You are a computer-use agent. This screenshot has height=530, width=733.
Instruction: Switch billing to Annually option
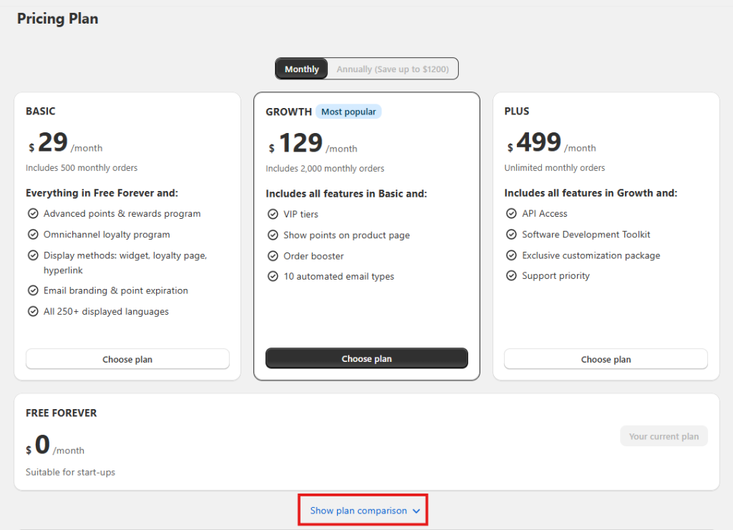[392, 69]
